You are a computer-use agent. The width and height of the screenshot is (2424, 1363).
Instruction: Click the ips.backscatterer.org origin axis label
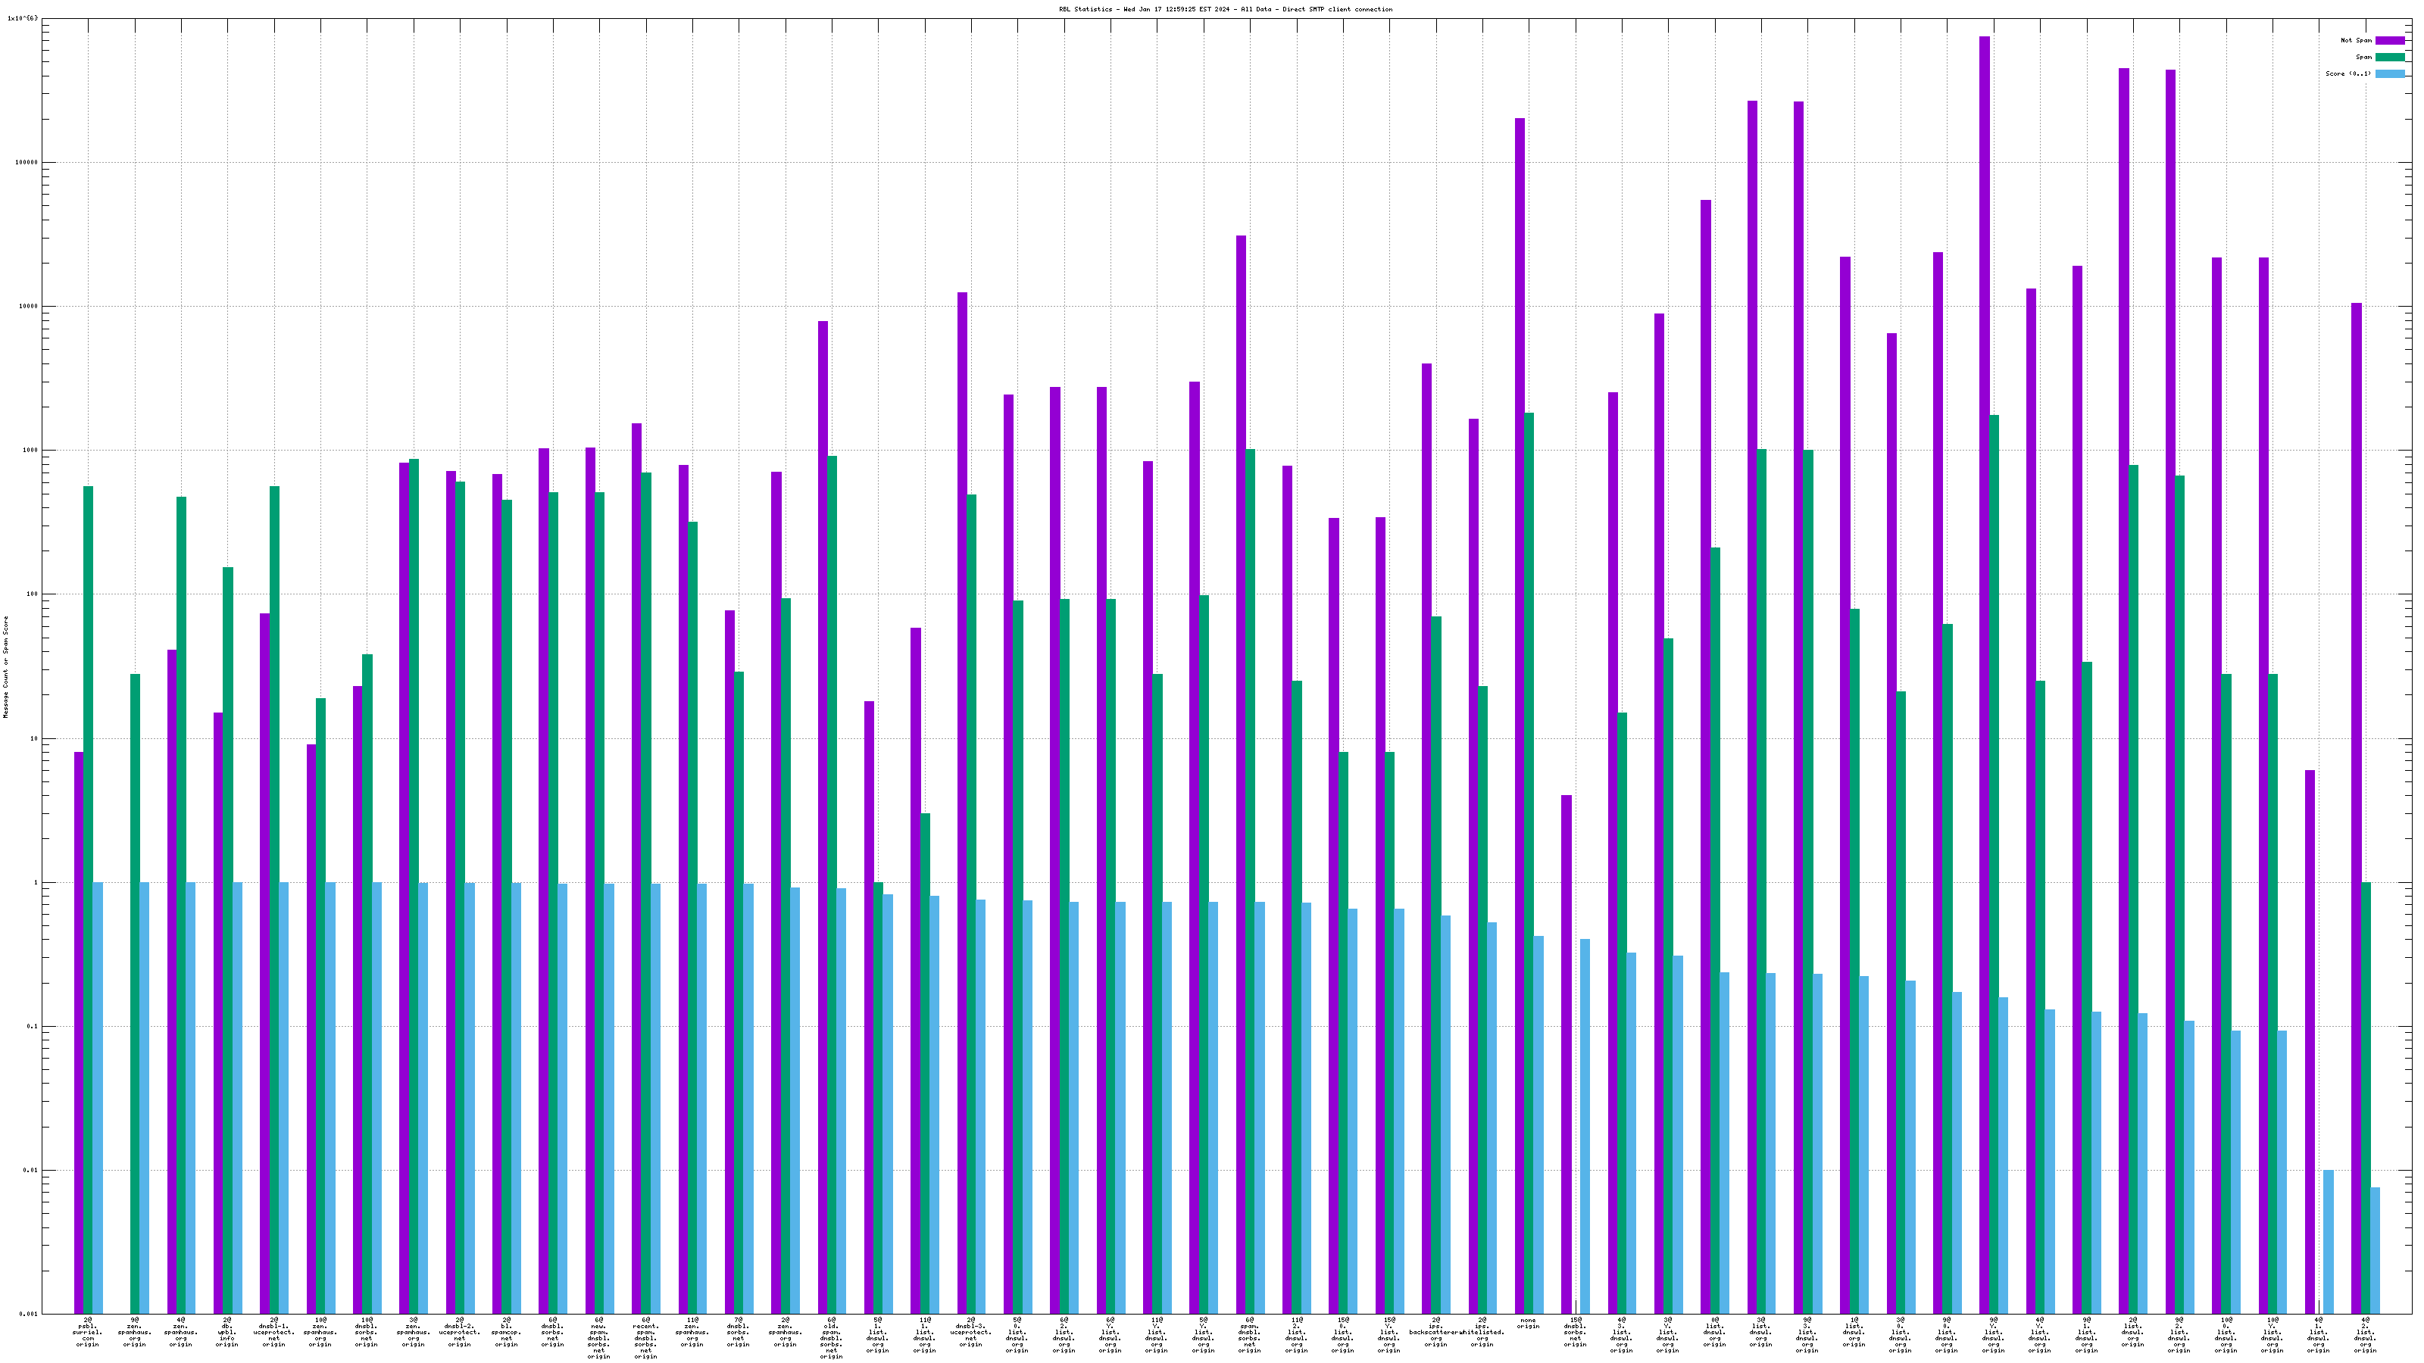tap(1435, 1332)
